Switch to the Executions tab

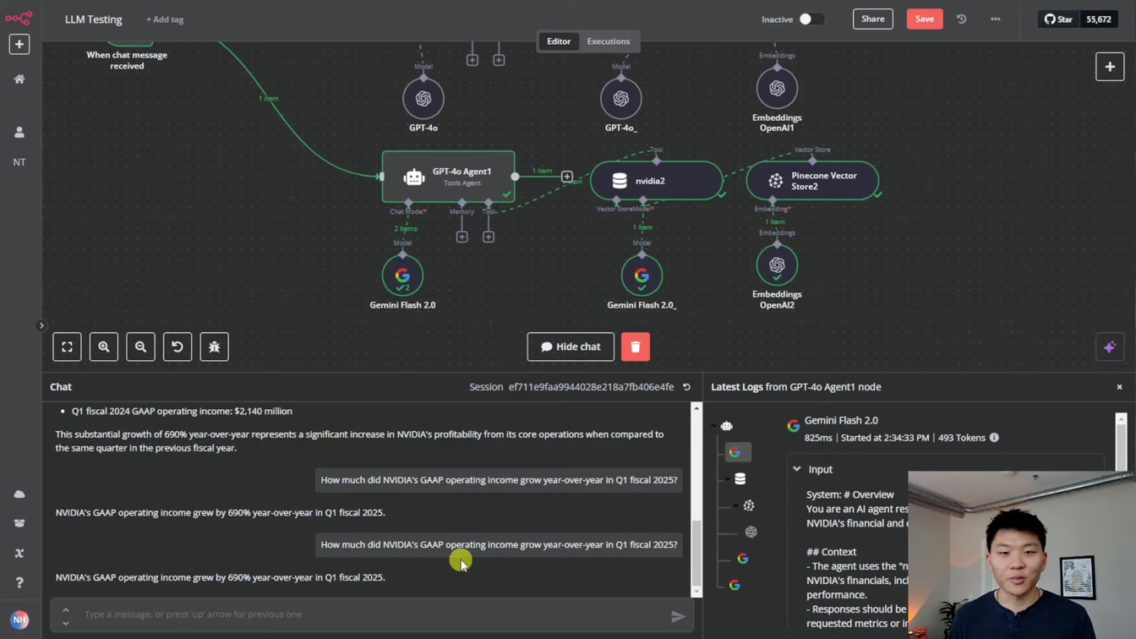pyautogui.click(x=609, y=41)
